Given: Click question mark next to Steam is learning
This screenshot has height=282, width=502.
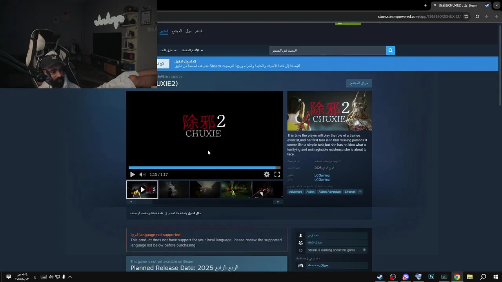Looking at the screenshot, I should 364,250.
